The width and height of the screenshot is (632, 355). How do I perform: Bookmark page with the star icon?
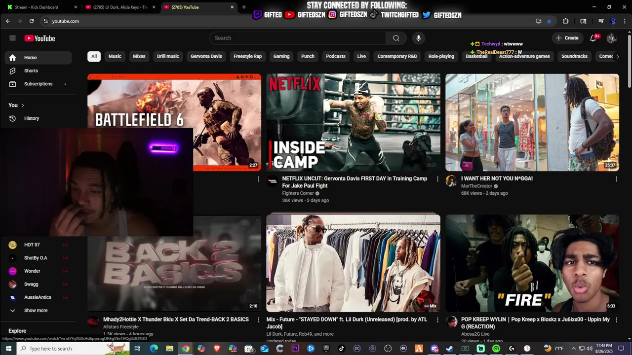coord(549,21)
